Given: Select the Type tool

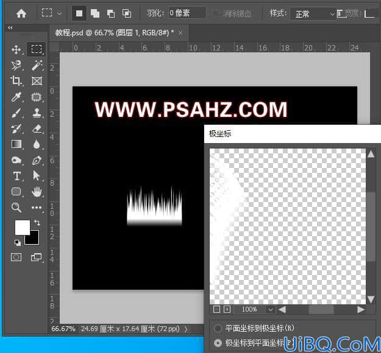Looking at the screenshot, I should [16, 176].
